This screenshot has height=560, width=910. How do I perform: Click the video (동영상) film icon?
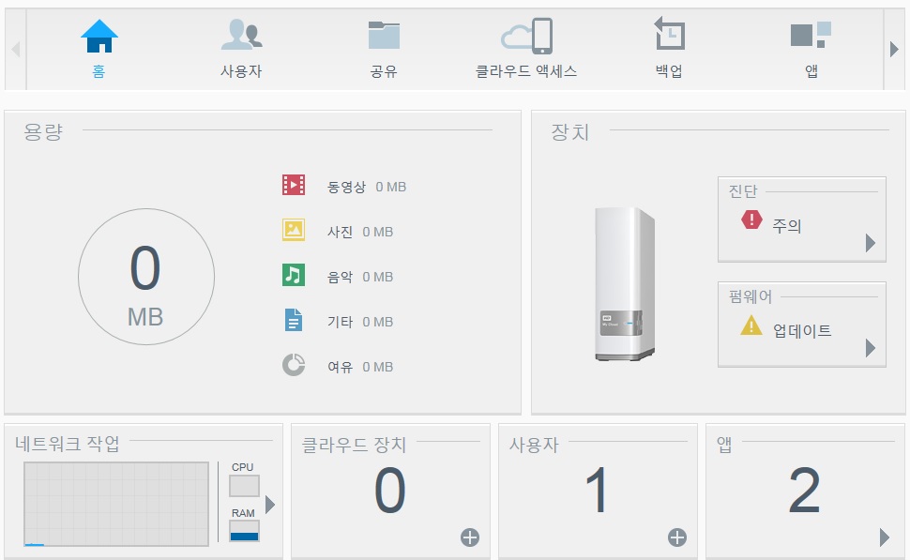294,185
